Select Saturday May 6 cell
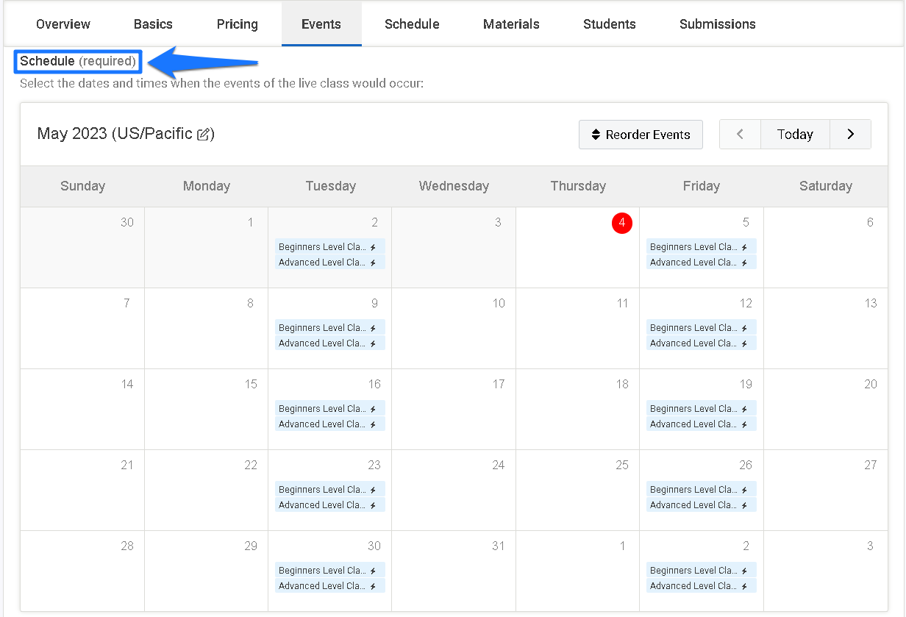The image size is (906, 617). 826,247
